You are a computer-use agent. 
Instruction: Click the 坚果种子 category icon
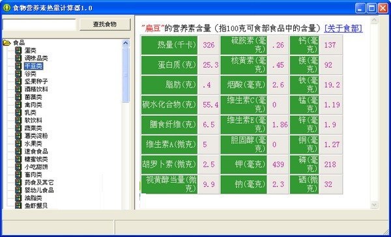pyautogui.click(x=18, y=81)
